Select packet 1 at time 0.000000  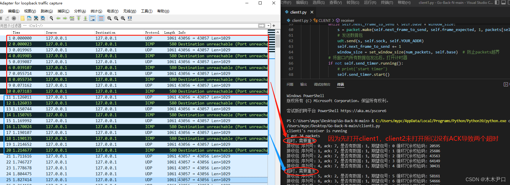point(134,38)
